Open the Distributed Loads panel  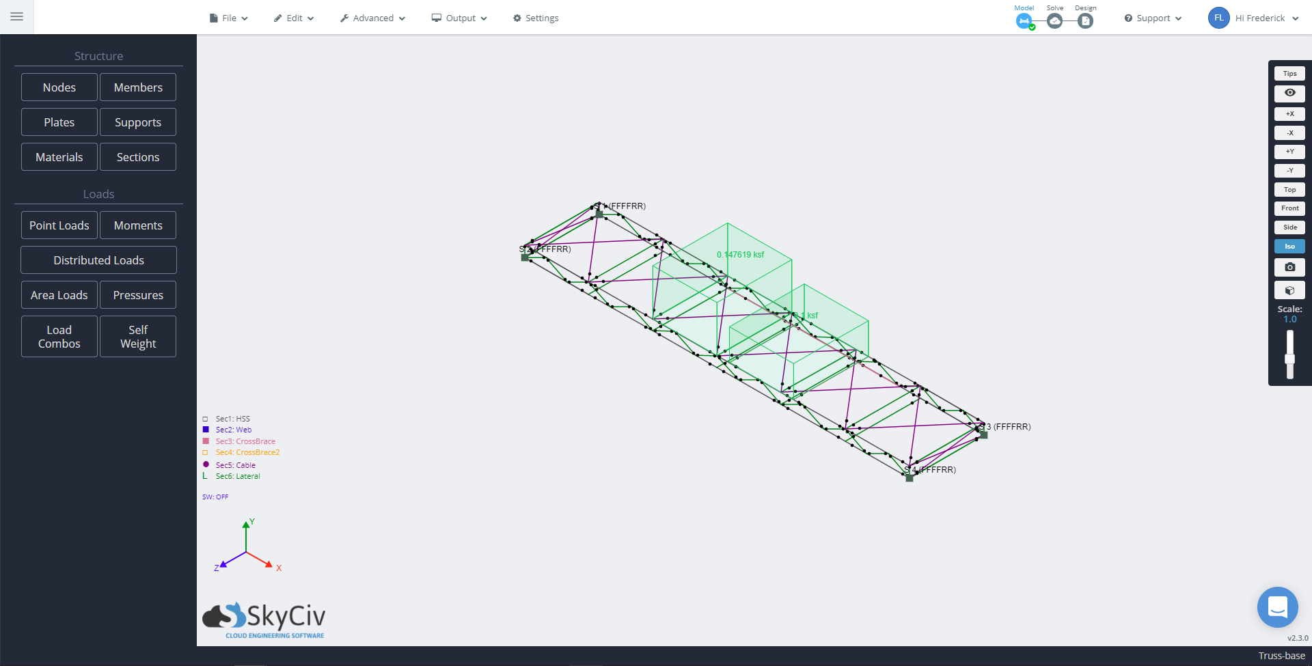98,260
